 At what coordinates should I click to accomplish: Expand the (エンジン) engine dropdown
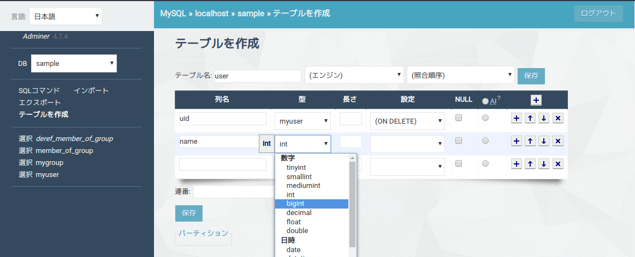[354, 76]
